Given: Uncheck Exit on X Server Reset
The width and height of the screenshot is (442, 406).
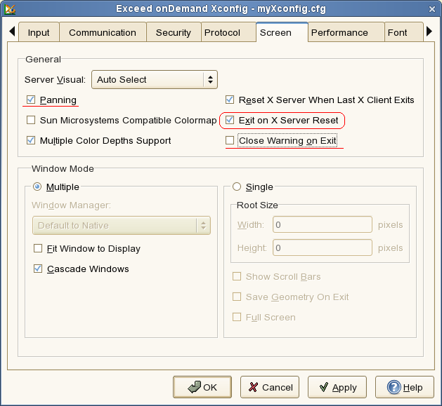Looking at the screenshot, I should [x=230, y=121].
